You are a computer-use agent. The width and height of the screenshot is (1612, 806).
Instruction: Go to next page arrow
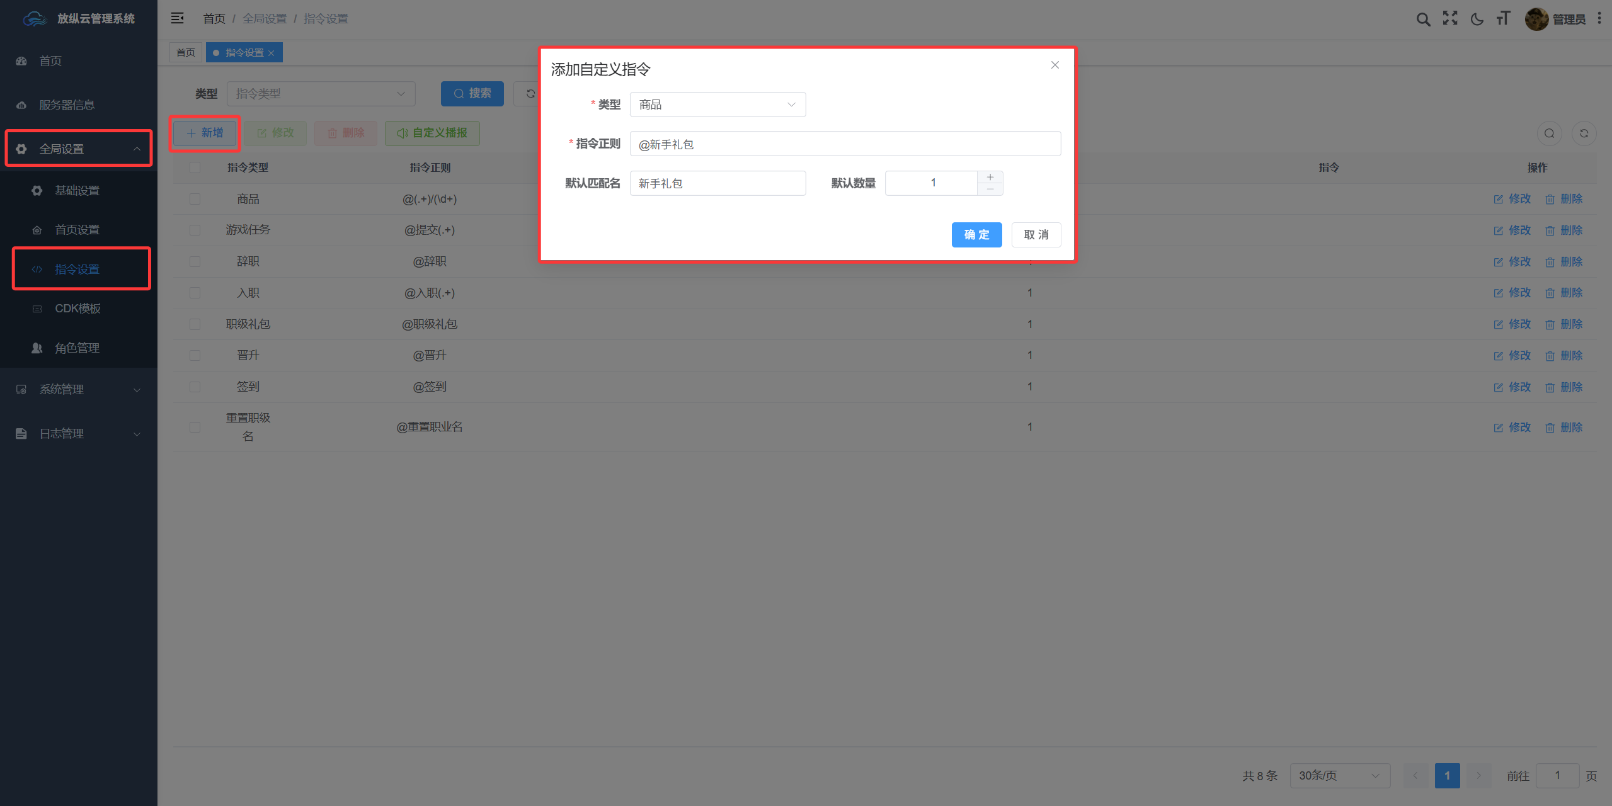tap(1479, 776)
